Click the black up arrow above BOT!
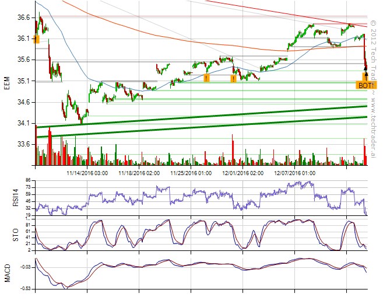Image resolution: width=383 pixels, height=300 pixels. [366, 75]
